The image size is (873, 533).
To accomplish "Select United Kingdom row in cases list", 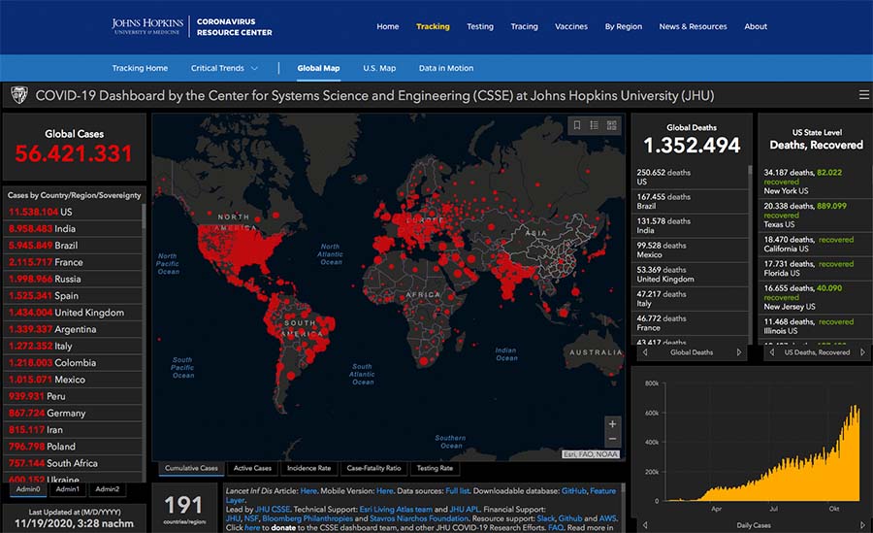I will tap(73, 313).
